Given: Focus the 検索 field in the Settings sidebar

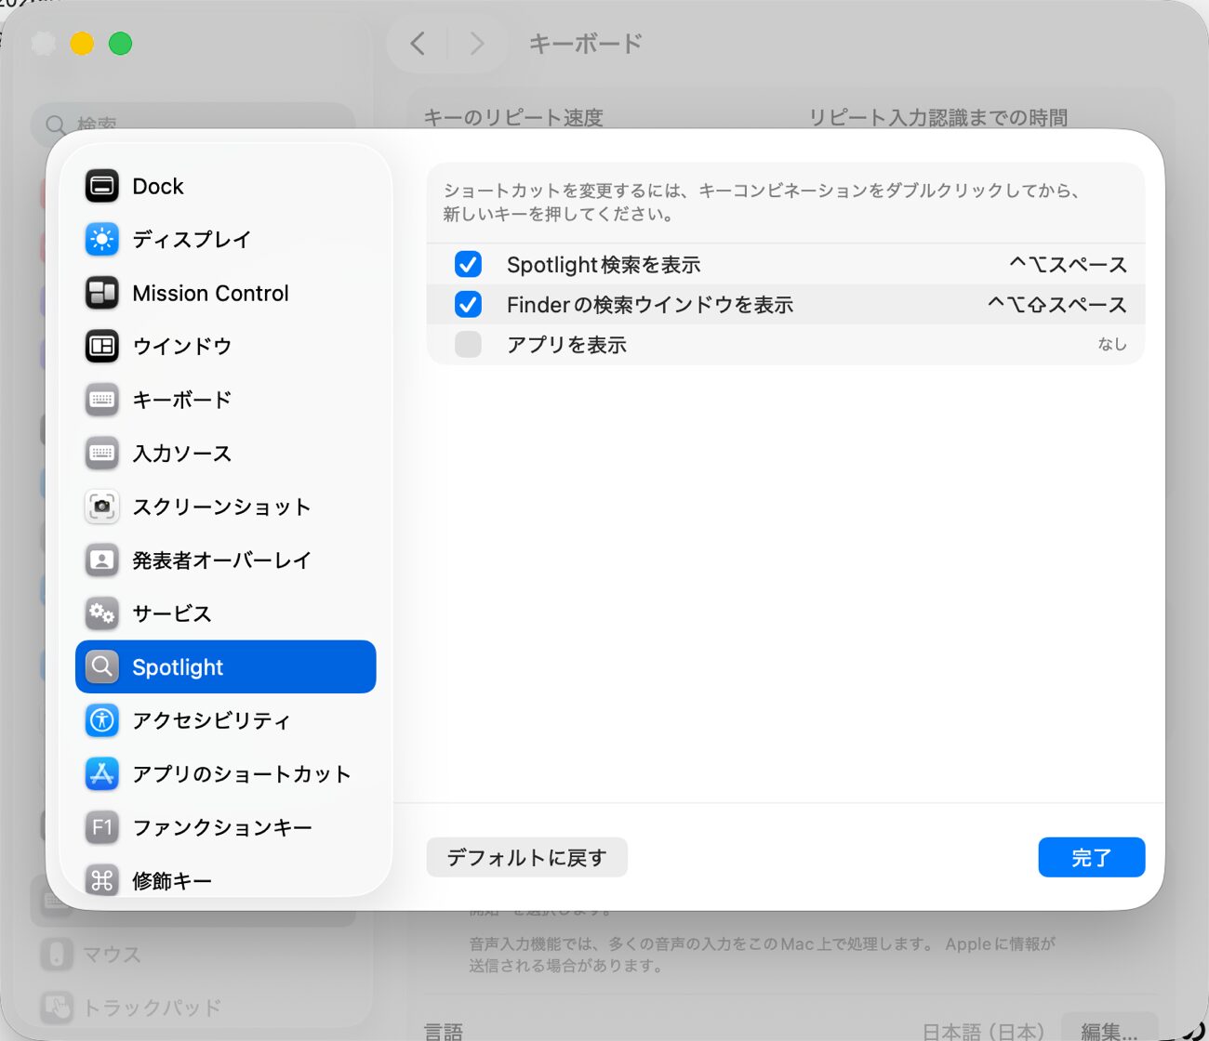Looking at the screenshot, I should tap(193, 124).
